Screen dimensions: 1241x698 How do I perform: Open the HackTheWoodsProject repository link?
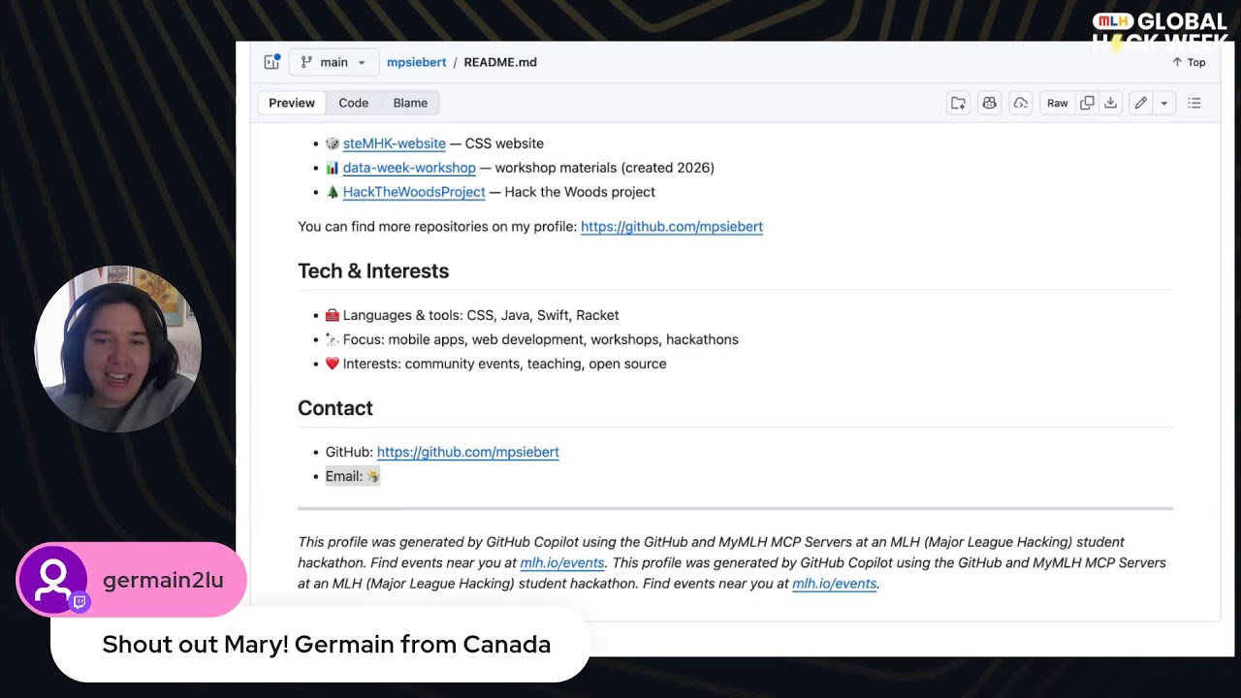pyautogui.click(x=414, y=192)
